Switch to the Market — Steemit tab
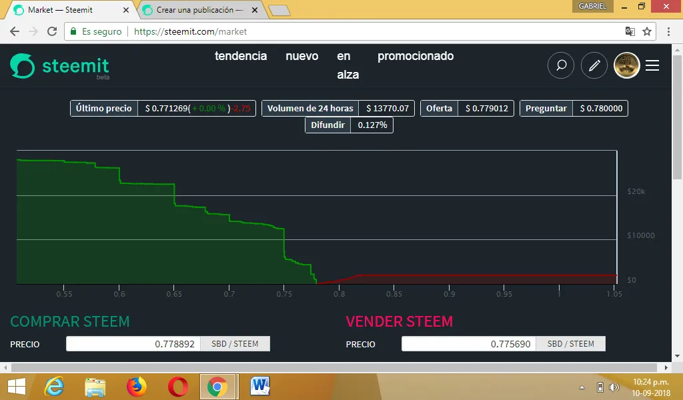 coord(69,10)
